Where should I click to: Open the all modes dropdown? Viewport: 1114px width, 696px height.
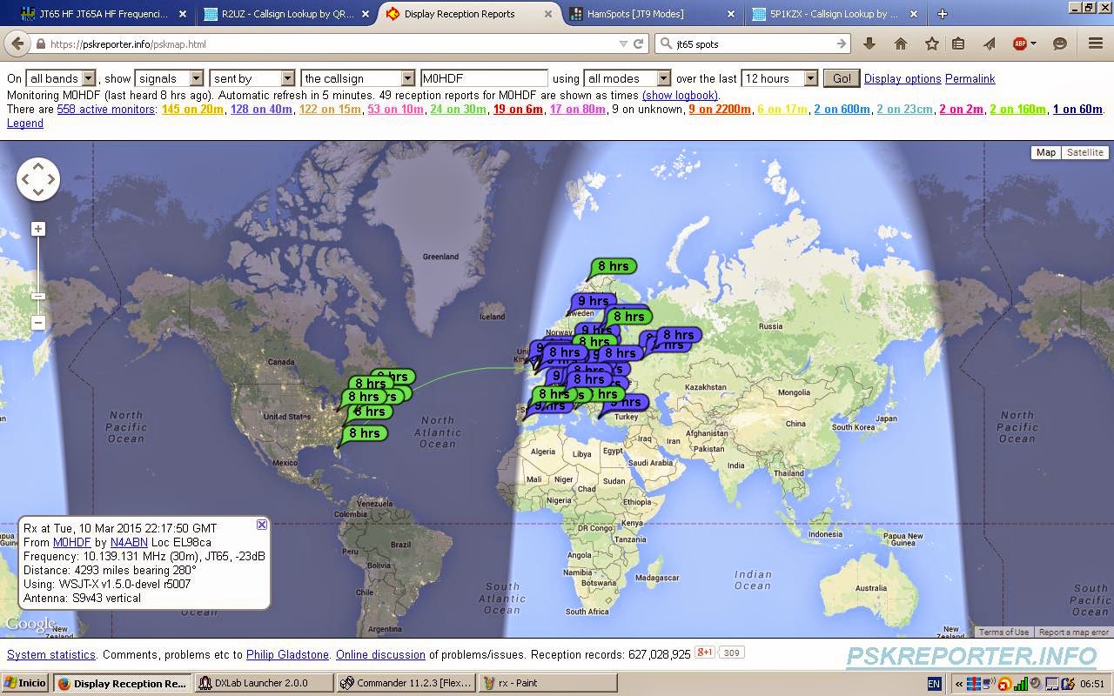pyautogui.click(x=627, y=78)
